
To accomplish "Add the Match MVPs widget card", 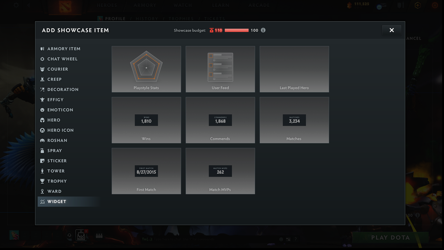I will pos(220,171).
